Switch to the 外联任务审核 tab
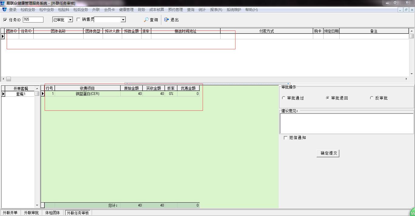This screenshot has width=415, height=216. [78, 213]
